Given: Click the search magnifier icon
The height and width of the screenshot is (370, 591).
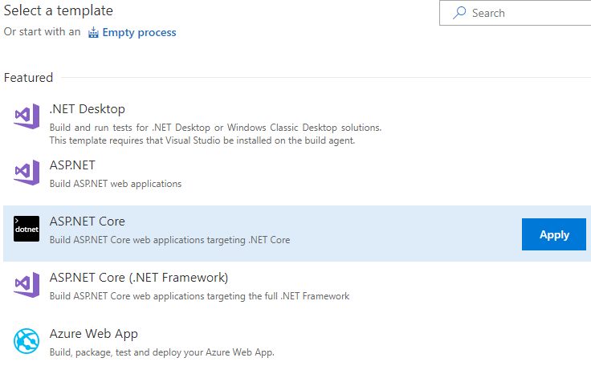Looking at the screenshot, I should pyautogui.click(x=459, y=13).
